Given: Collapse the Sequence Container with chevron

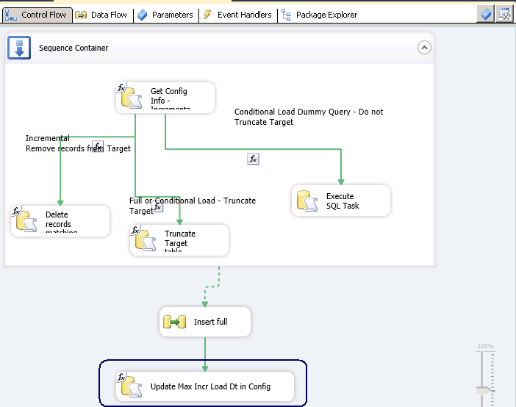Looking at the screenshot, I should (x=424, y=48).
